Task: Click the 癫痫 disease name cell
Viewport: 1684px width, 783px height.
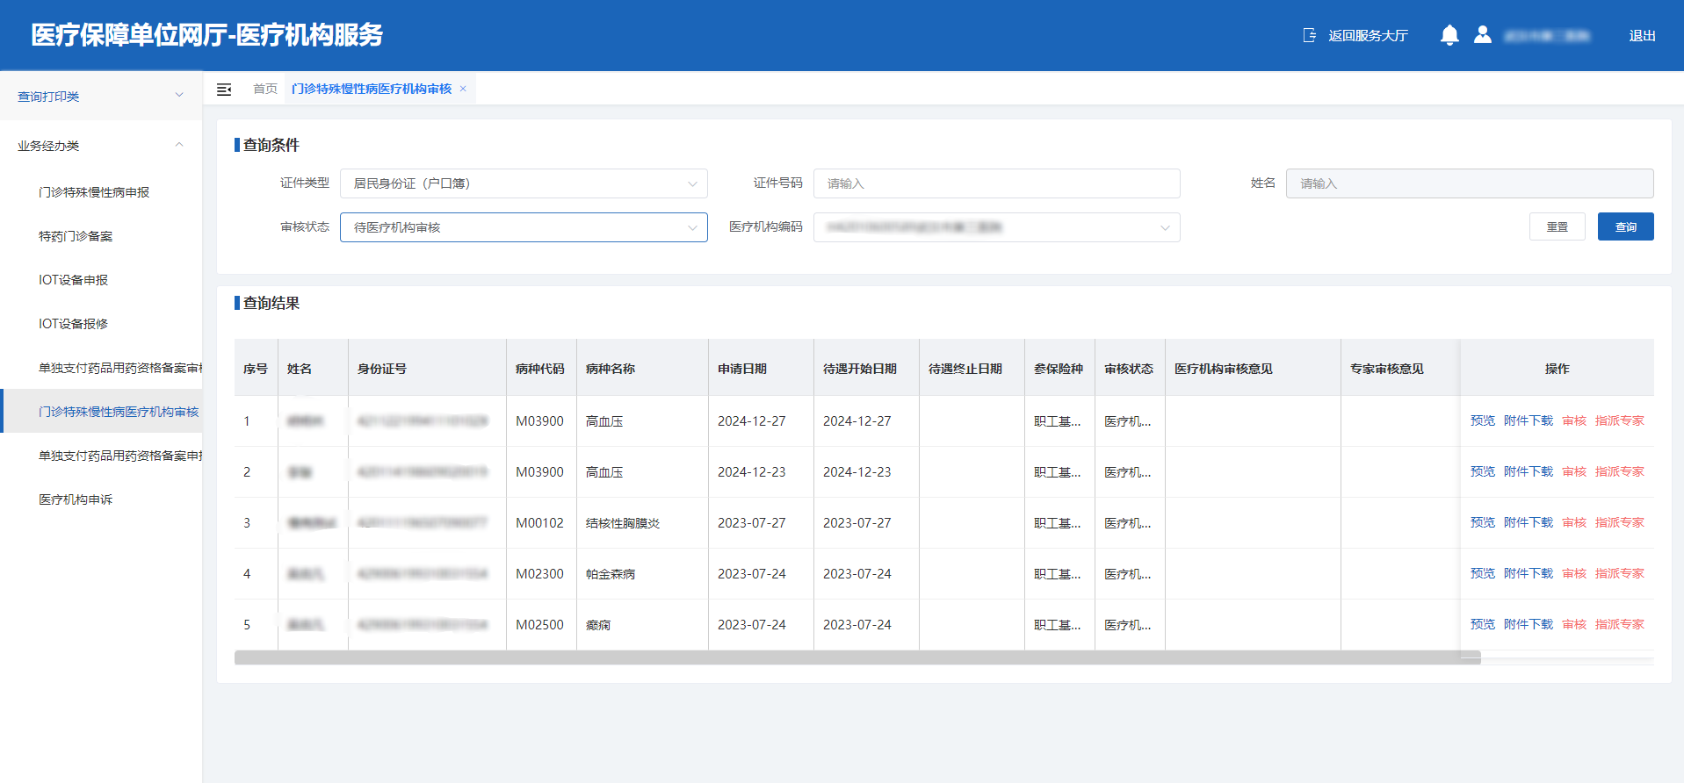Action: (x=598, y=625)
